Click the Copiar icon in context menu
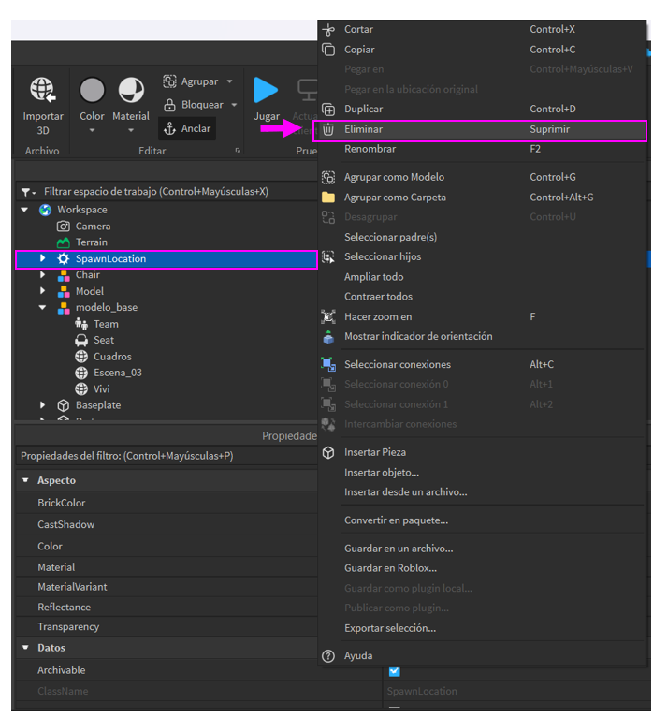Image resolution: width=653 pixels, height=718 pixels. 328,50
